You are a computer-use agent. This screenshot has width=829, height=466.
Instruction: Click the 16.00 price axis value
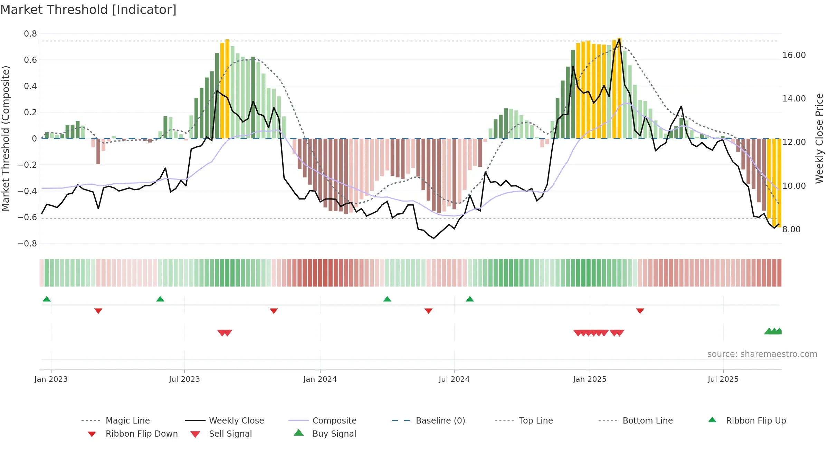point(794,55)
